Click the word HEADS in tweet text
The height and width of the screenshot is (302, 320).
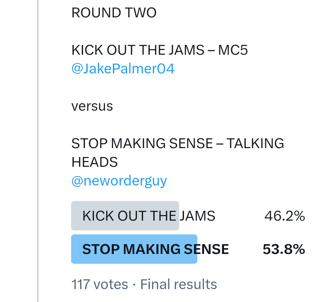point(94,162)
